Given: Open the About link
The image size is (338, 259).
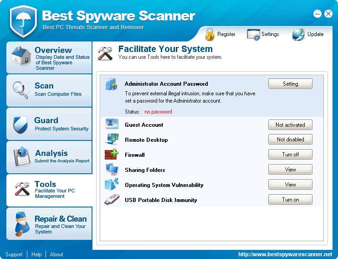Looking at the screenshot, I should 56,254.
